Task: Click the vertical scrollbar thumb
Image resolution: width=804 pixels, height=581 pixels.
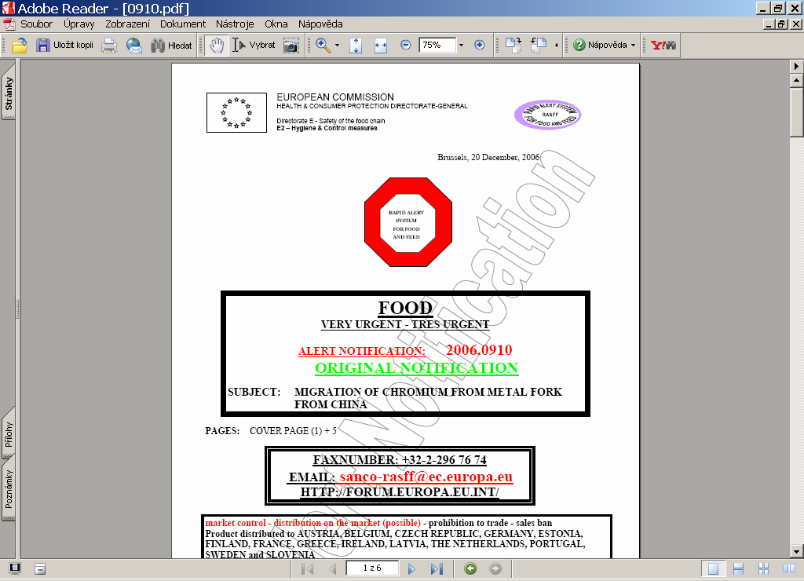Action: click(796, 112)
